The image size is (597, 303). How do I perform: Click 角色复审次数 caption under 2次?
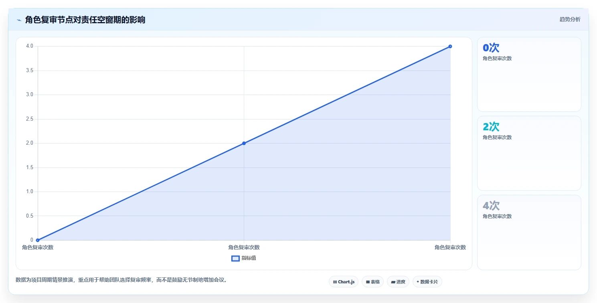(497, 137)
